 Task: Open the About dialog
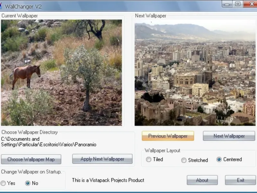pyautogui.click(x=202, y=180)
